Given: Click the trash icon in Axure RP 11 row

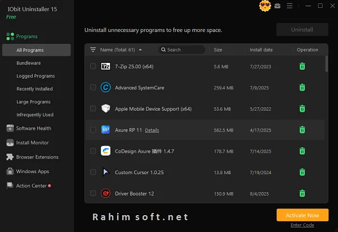Looking at the screenshot, I should pos(302,130).
